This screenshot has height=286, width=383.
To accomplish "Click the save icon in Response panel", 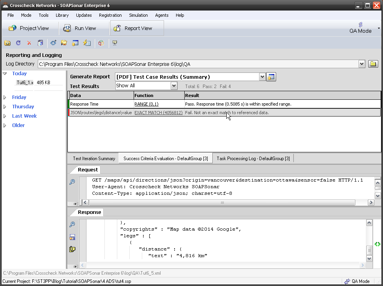I will (x=72, y=237).
